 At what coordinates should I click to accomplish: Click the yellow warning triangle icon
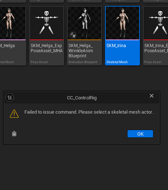(x=14, y=114)
